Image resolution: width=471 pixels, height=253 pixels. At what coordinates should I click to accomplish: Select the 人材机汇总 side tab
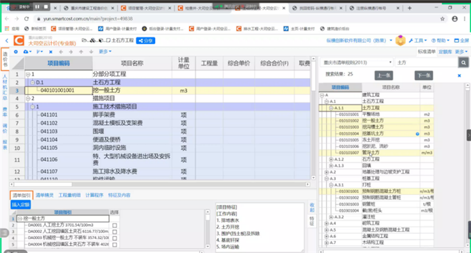5,88
